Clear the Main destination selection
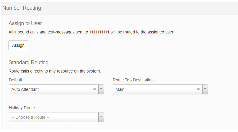 tap(198, 89)
